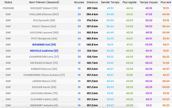
Task: Select LUCCIONI Olivier (79) name
Action: (44, 93)
